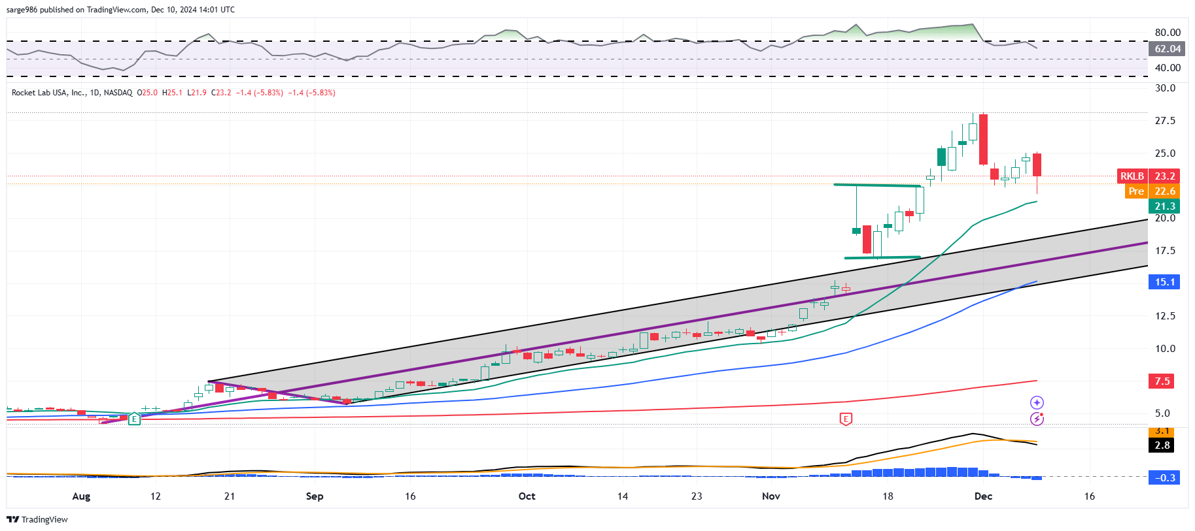Click the purple lightning bolt news icon

coord(1037,419)
